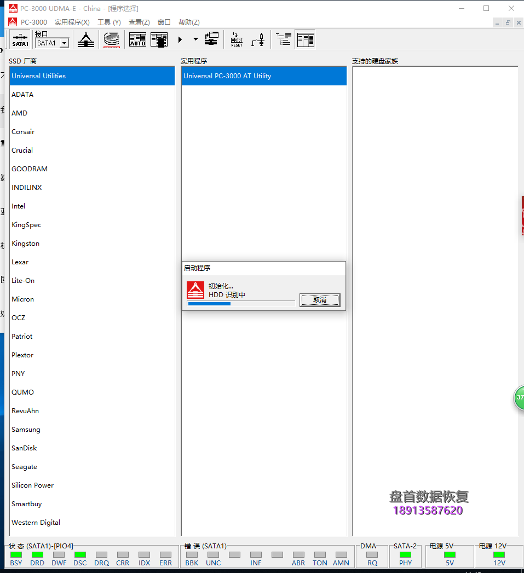This screenshot has width=524, height=573.
Task: Open the 接口 SATA1 port dropdown
Action: [x=65, y=43]
